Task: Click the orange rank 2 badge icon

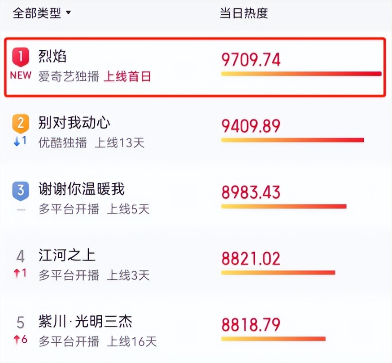Action: (21, 124)
